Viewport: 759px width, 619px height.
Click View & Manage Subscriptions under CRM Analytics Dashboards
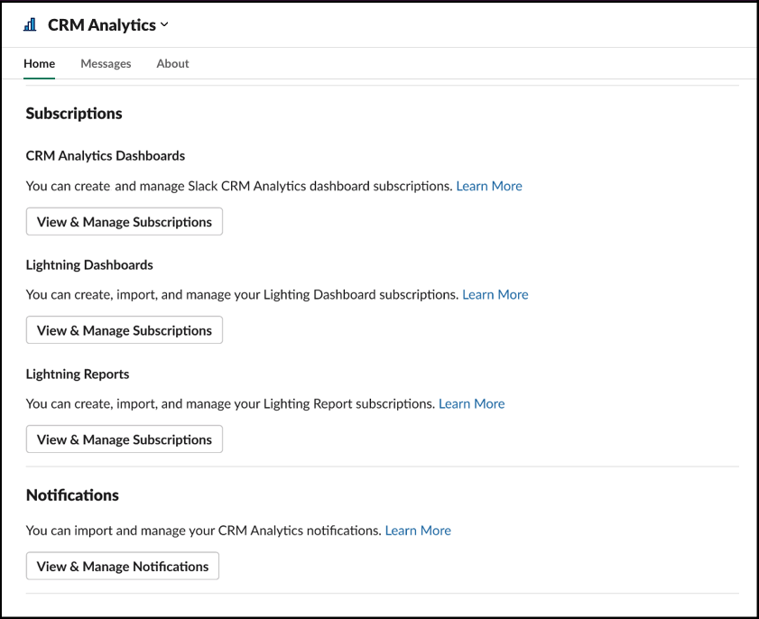tap(124, 221)
